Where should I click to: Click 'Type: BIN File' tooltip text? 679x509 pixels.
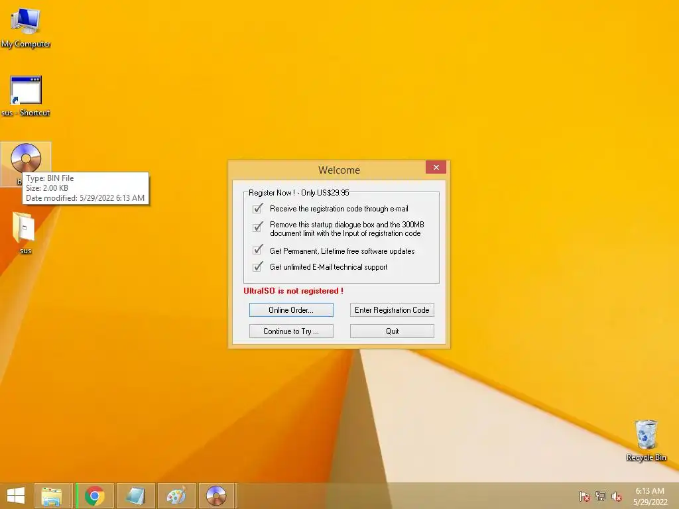click(x=50, y=178)
